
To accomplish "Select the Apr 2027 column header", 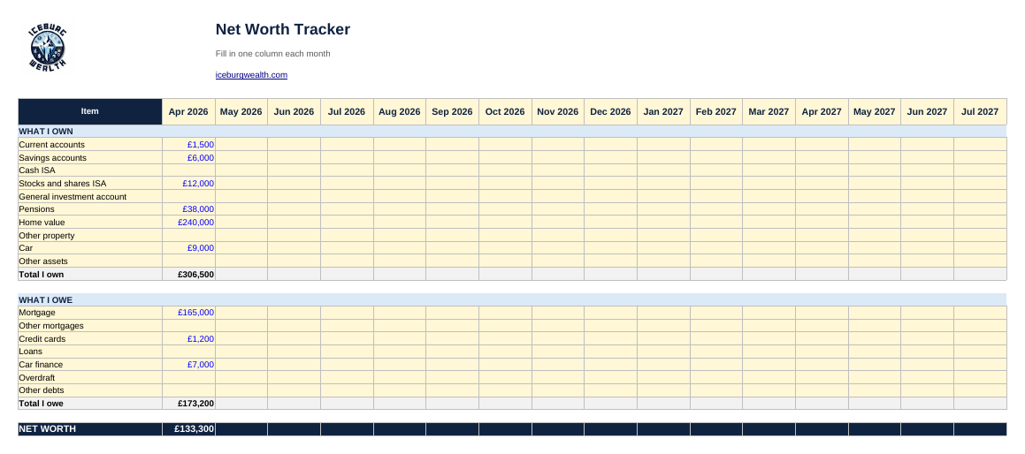I will point(822,111).
